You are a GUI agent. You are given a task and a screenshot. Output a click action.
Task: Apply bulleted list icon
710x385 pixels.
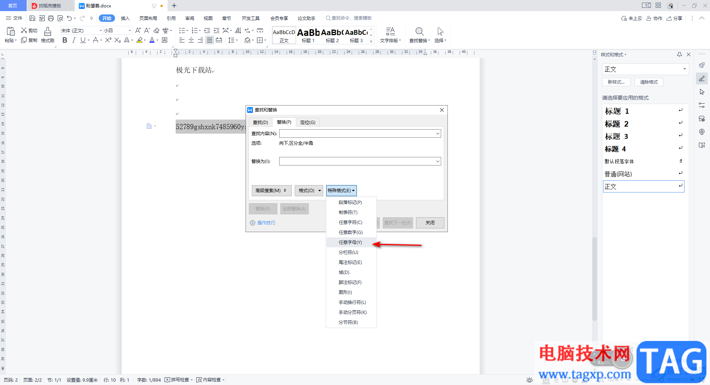[x=182, y=30]
